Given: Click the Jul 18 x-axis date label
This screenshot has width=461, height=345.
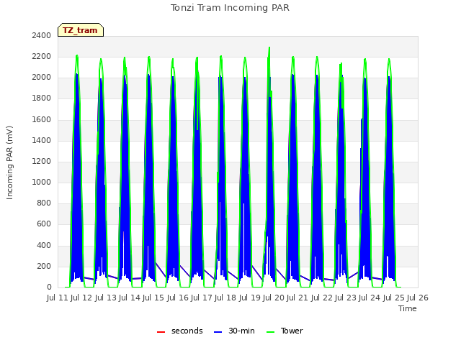Looking at the screenshot, I should click(x=225, y=298).
